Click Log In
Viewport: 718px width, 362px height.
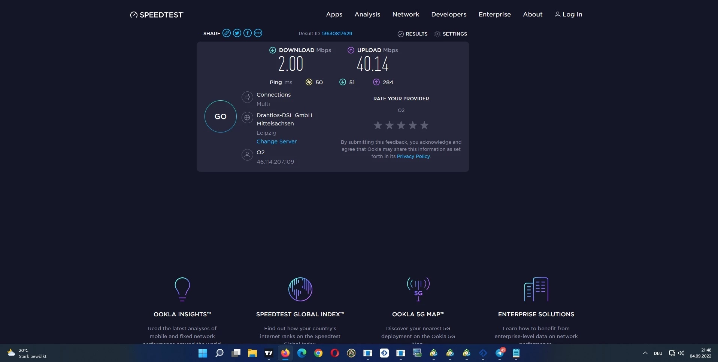[x=569, y=14]
